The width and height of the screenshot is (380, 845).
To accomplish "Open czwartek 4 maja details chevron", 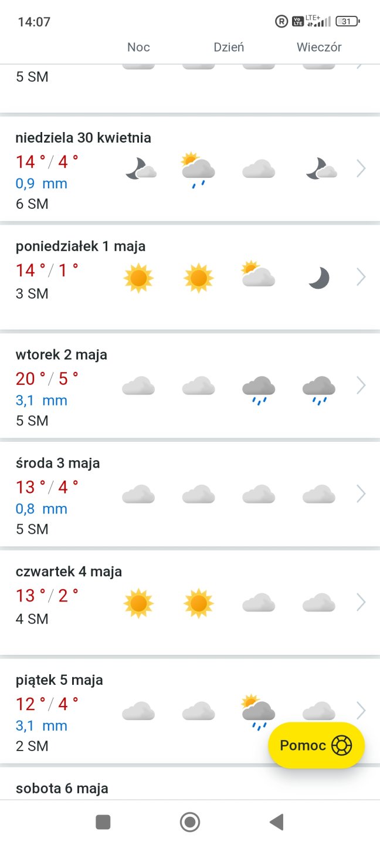I will point(361,603).
